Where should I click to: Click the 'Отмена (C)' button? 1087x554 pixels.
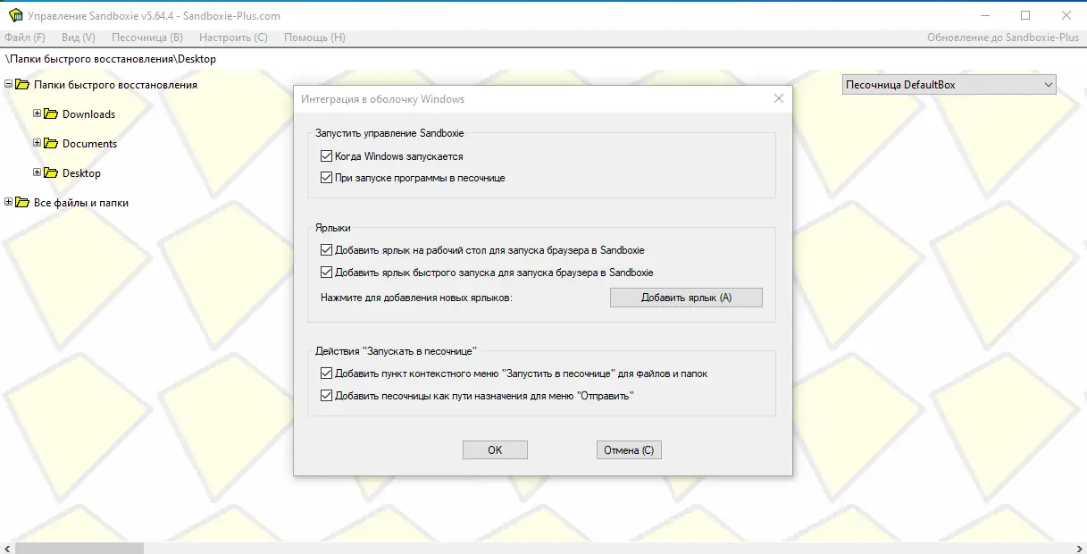(x=629, y=450)
